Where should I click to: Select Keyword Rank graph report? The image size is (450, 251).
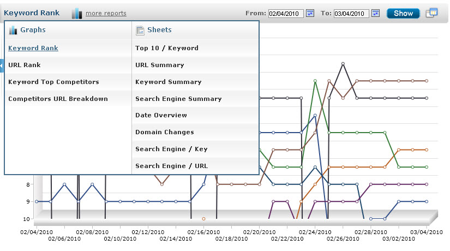(33, 48)
